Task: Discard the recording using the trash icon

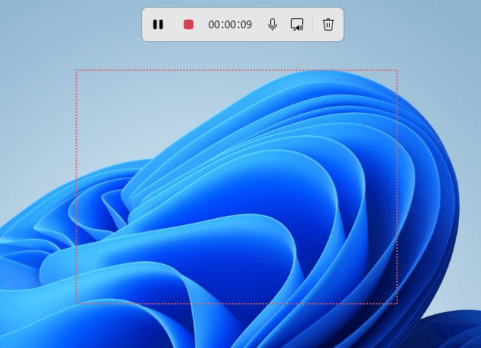Action: 328,24
